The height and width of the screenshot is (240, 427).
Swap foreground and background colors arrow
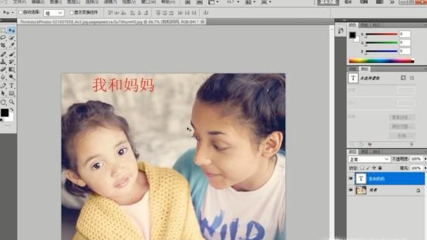pyautogui.click(x=12, y=110)
